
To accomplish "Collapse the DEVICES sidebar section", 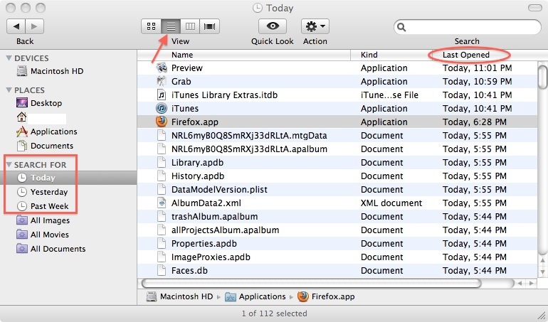I will (x=9, y=58).
